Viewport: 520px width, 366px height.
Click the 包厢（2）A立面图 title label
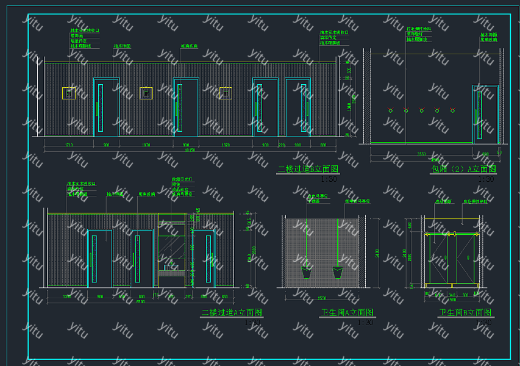[463, 169]
